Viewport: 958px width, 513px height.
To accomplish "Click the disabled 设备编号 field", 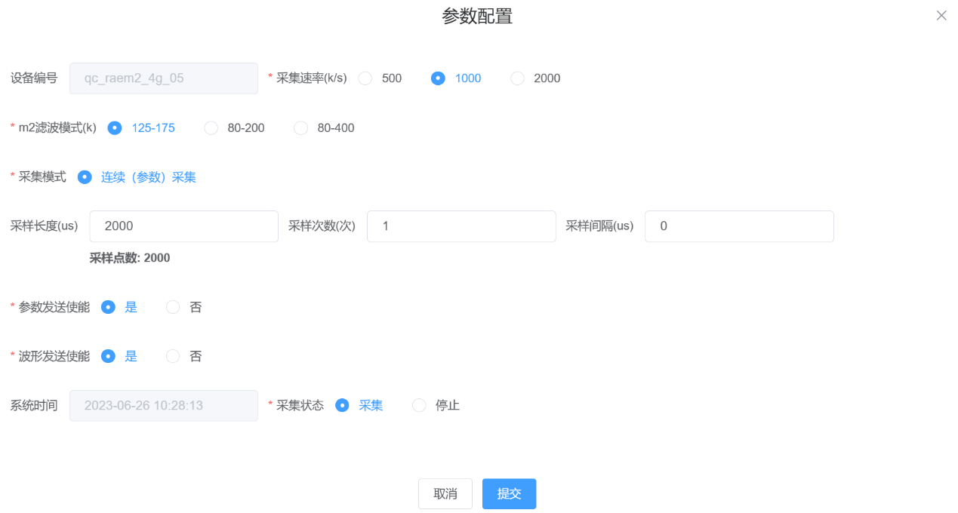I will [164, 78].
